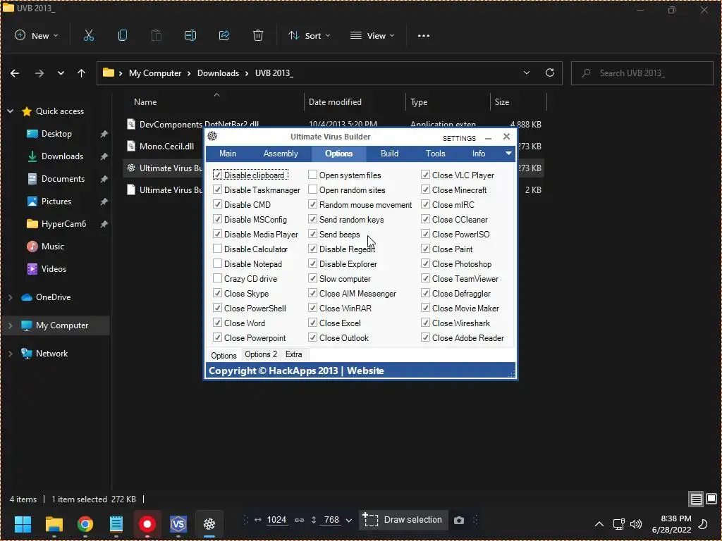Click the gear icon in Ultimate Virus Builder title
The width and height of the screenshot is (722, 541).
(212, 136)
